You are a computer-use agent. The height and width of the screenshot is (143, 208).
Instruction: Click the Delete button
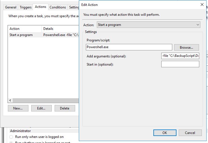[65, 108]
